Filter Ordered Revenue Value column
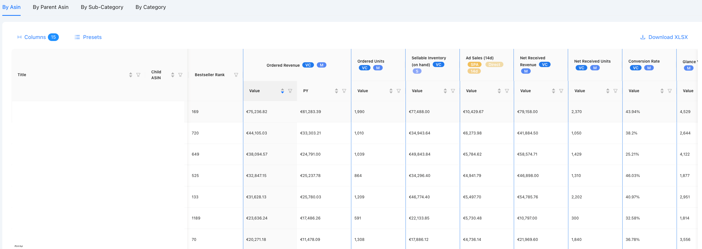This screenshot has width=702, height=249. [x=290, y=91]
